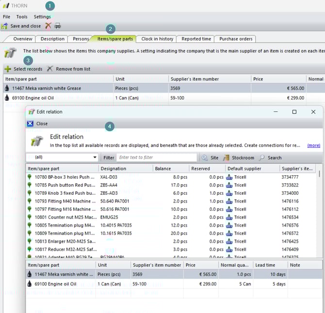The width and height of the screenshot is (325, 313).
Task: Click the Stockroom filter icon
Action: tap(226, 158)
